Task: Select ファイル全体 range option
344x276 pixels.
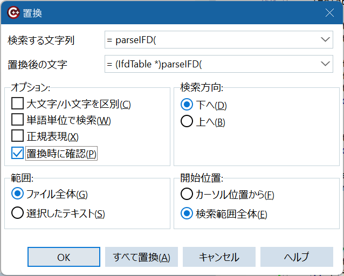Action: 18,194
